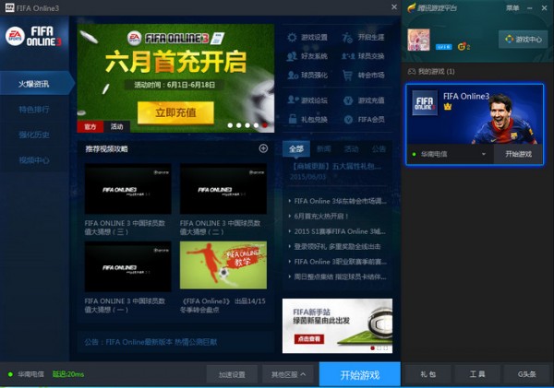Select the third banner carousel dot
This screenshot has width=554, height=388.
247,125
